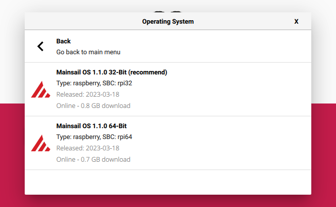Close the Operating System dialog with X
This screenshot has width=336, height=207.
(x=296, y=22)
